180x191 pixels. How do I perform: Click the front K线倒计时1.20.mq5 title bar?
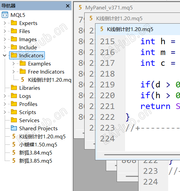[138, 29]
